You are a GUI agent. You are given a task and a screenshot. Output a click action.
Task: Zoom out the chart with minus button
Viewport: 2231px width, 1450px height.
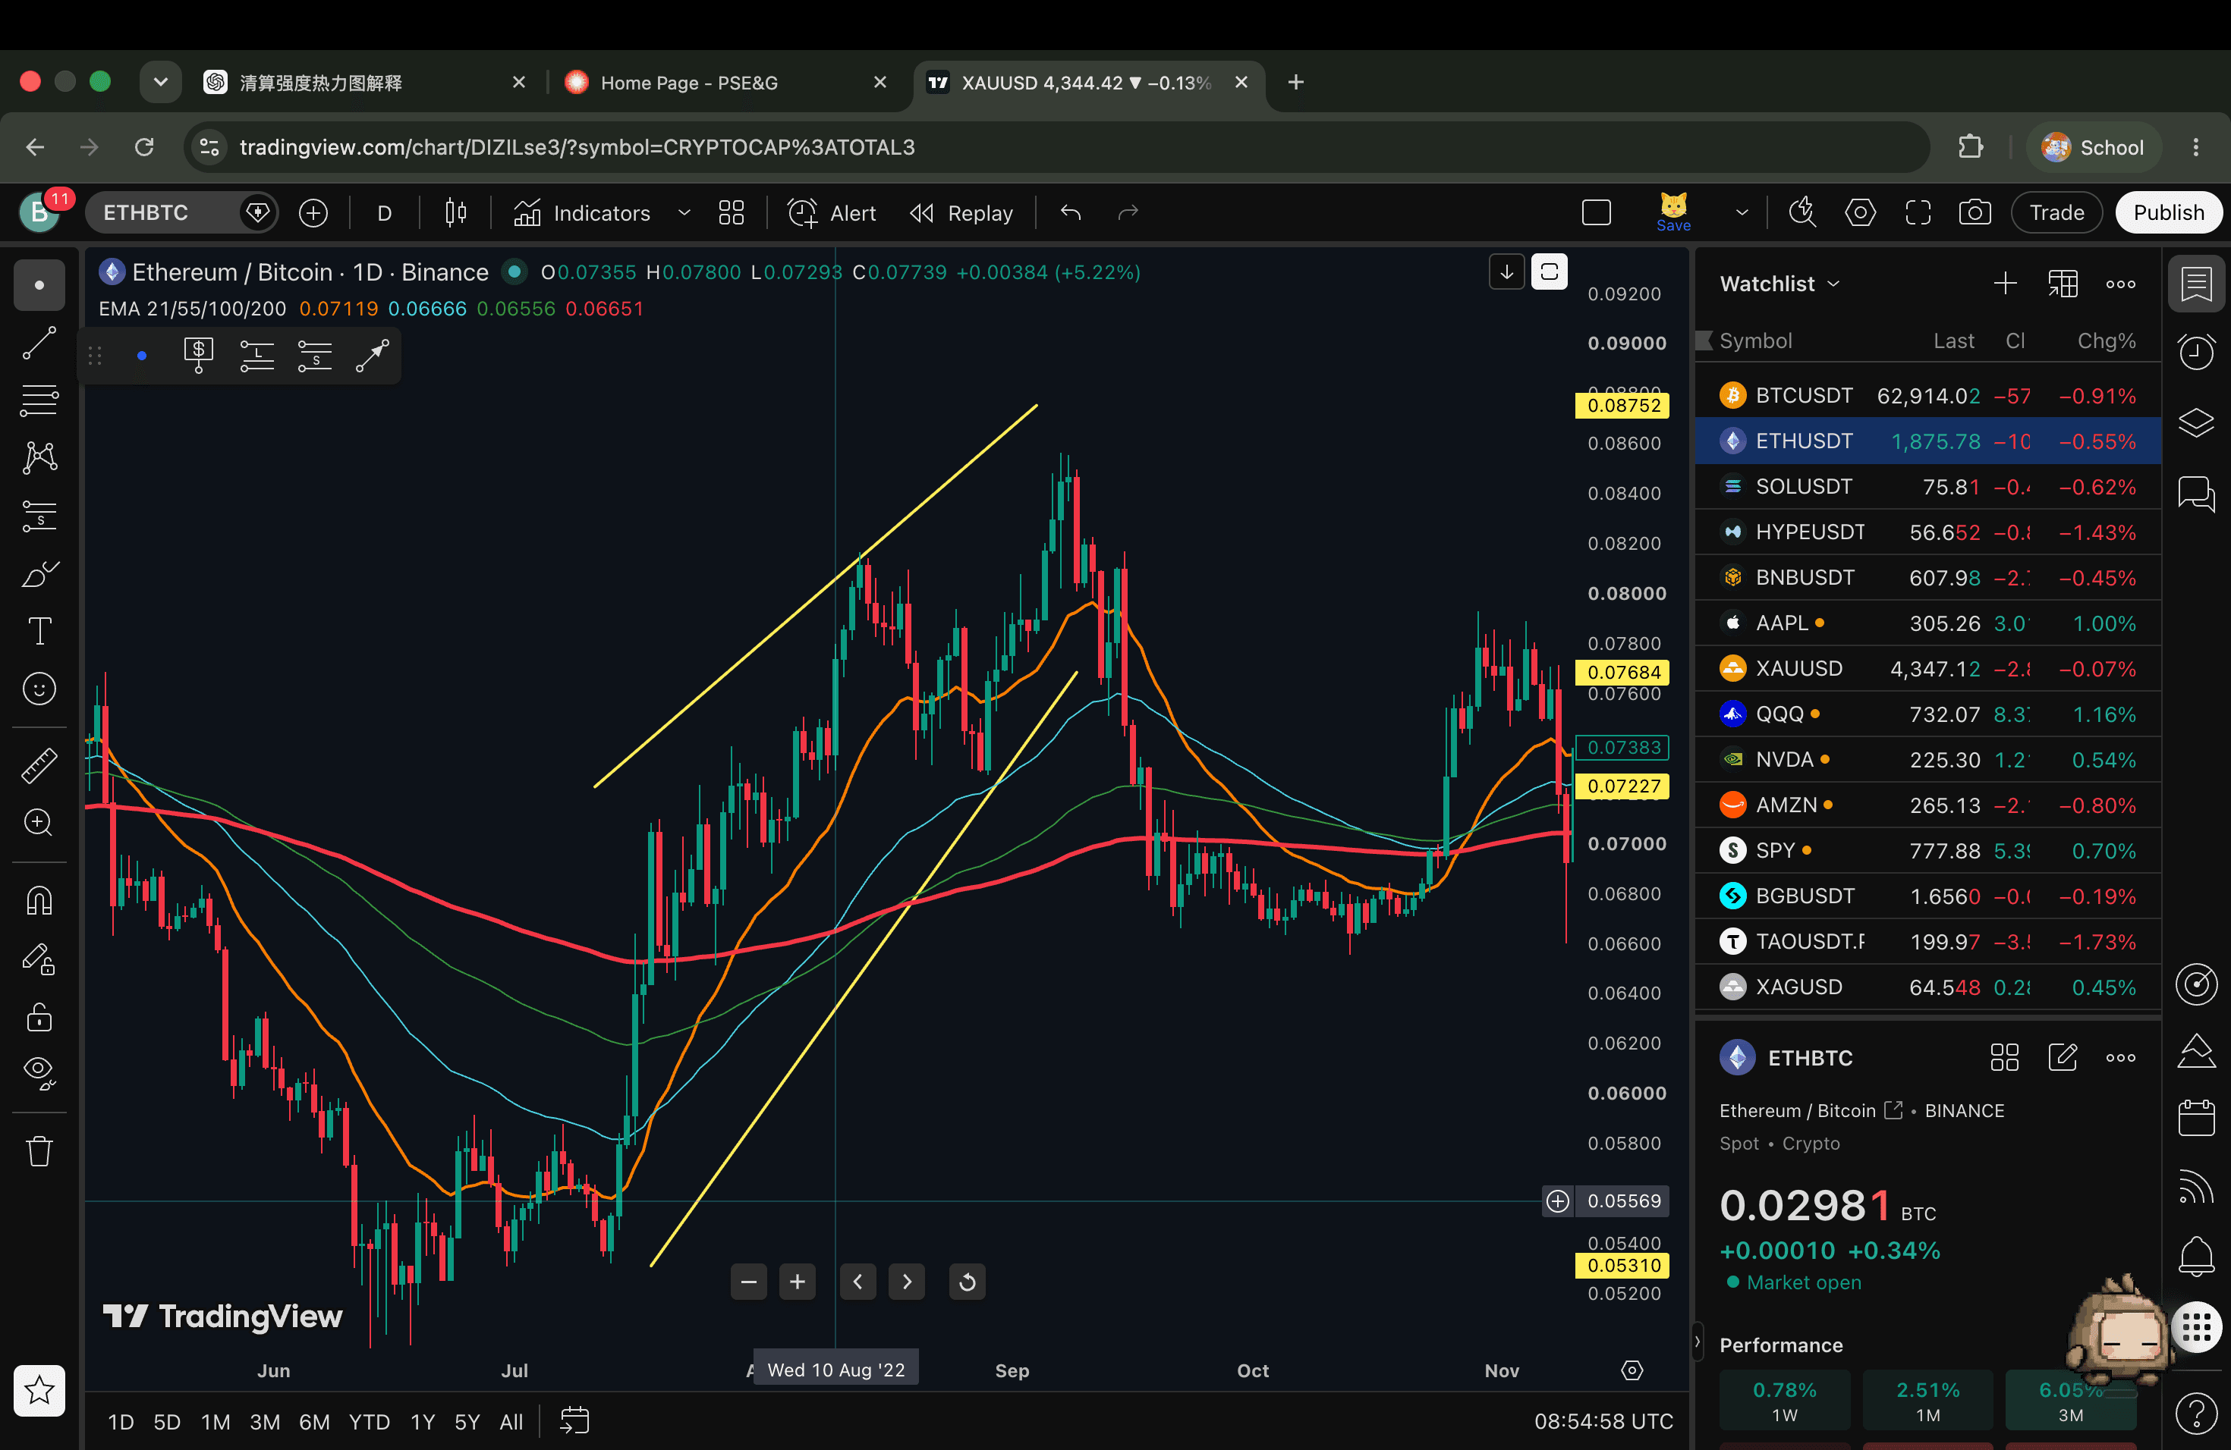[x=748, y=1282]
